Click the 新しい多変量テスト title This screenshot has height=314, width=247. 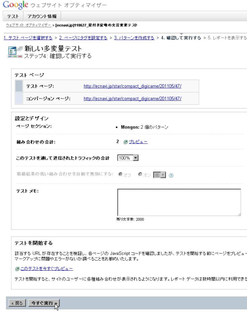[x=53, y=48]
